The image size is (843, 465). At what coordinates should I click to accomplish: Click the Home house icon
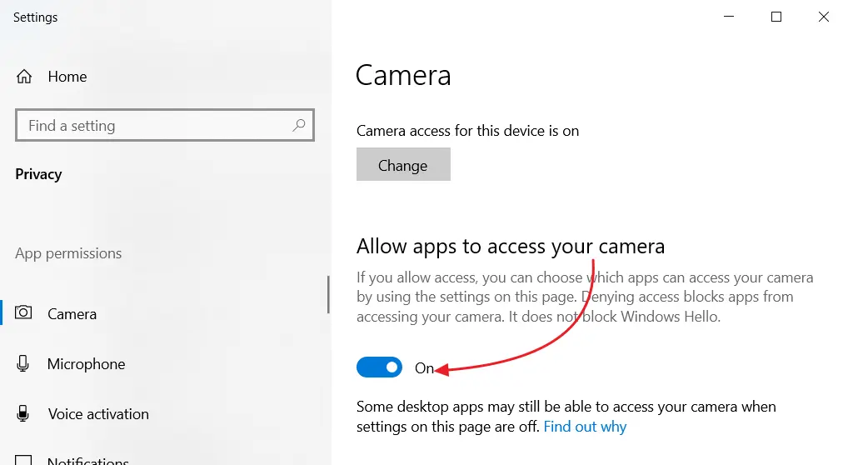pos(24,77)
